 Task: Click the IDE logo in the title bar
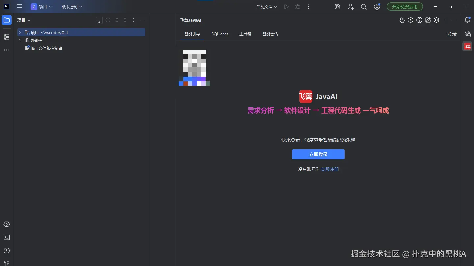6,7
